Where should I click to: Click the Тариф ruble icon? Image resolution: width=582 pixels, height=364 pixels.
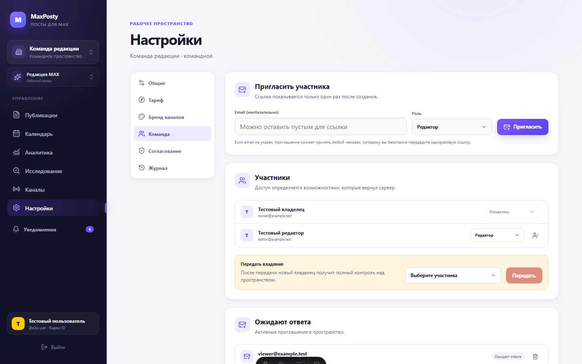click(x=141, y=100)
